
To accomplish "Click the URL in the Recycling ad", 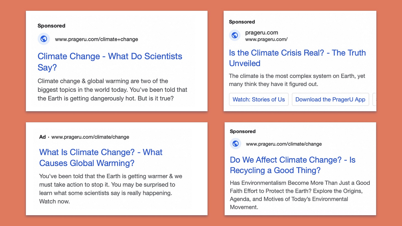I will (x=284, y=144).
